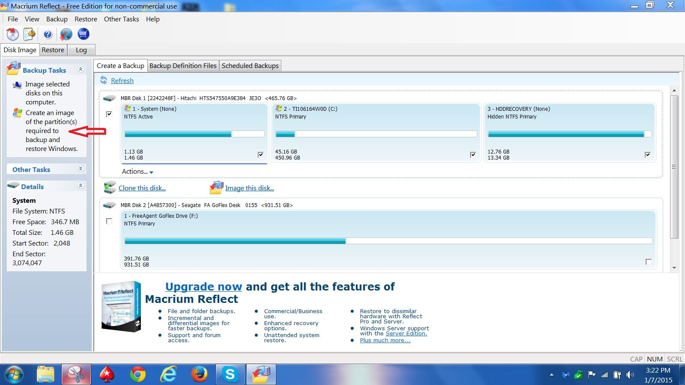Viewport: 685px width, 385px height.
Task: Click the drive icon in Details header
Action: click(x=14, y=186)
